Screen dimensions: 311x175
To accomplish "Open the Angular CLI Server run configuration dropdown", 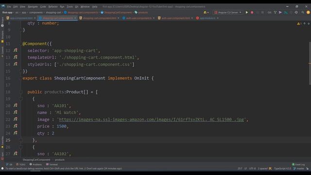I will point(228,12).
